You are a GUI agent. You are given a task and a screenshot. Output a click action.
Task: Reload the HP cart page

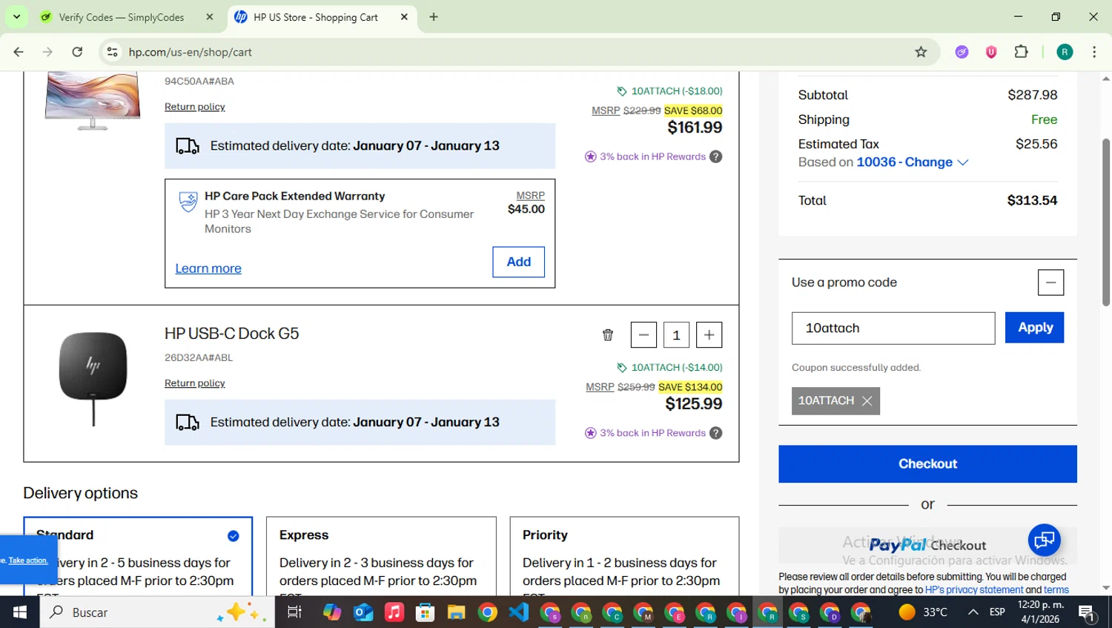coord(77,52)
